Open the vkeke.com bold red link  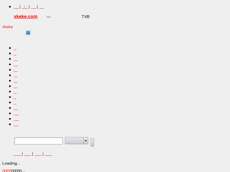[26, 16]
